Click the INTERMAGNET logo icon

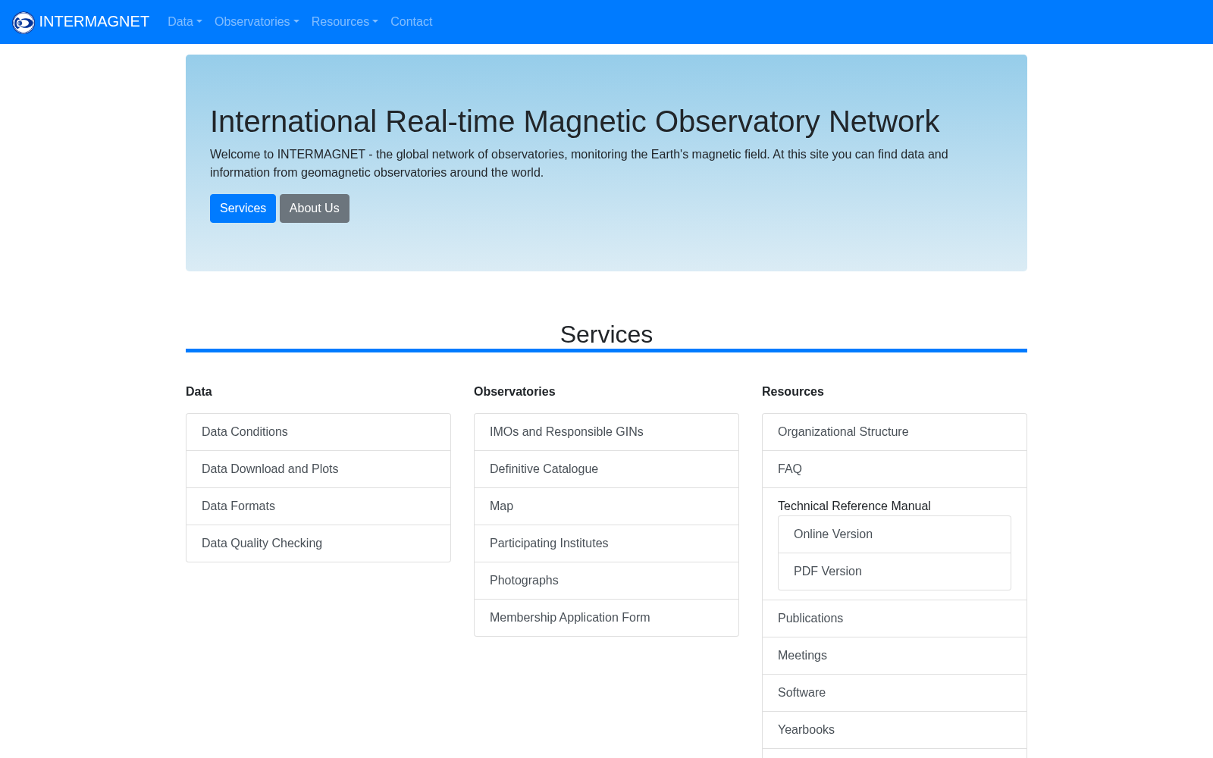pyautogui.click(x=24, y=23)
